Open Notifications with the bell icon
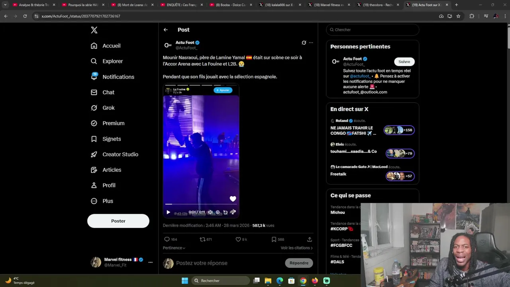This screenshot has width=510, height=287. pyautogui.click(x=112, y=77)
